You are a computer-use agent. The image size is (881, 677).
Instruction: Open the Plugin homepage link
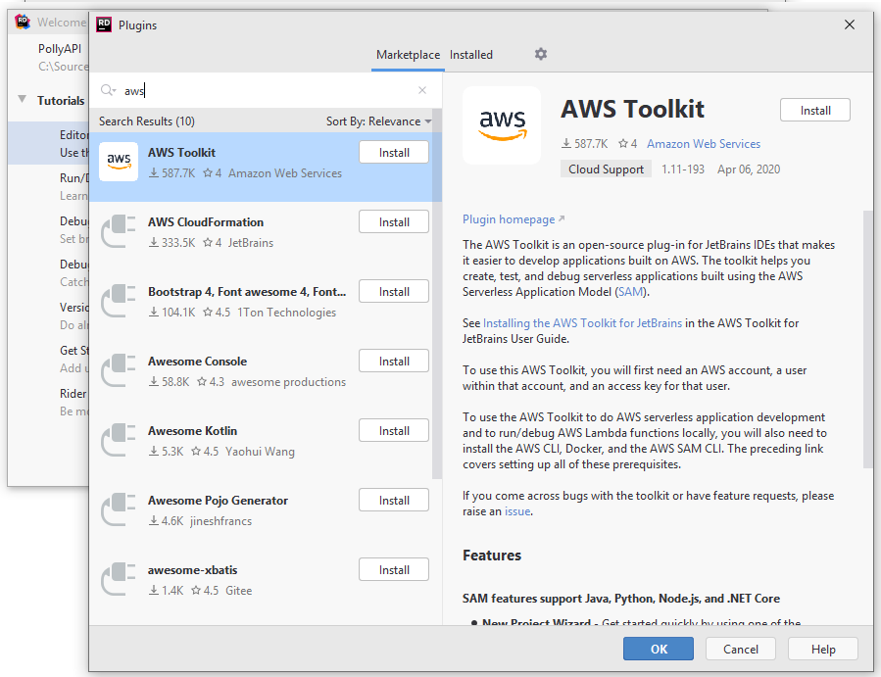[513, 219]
